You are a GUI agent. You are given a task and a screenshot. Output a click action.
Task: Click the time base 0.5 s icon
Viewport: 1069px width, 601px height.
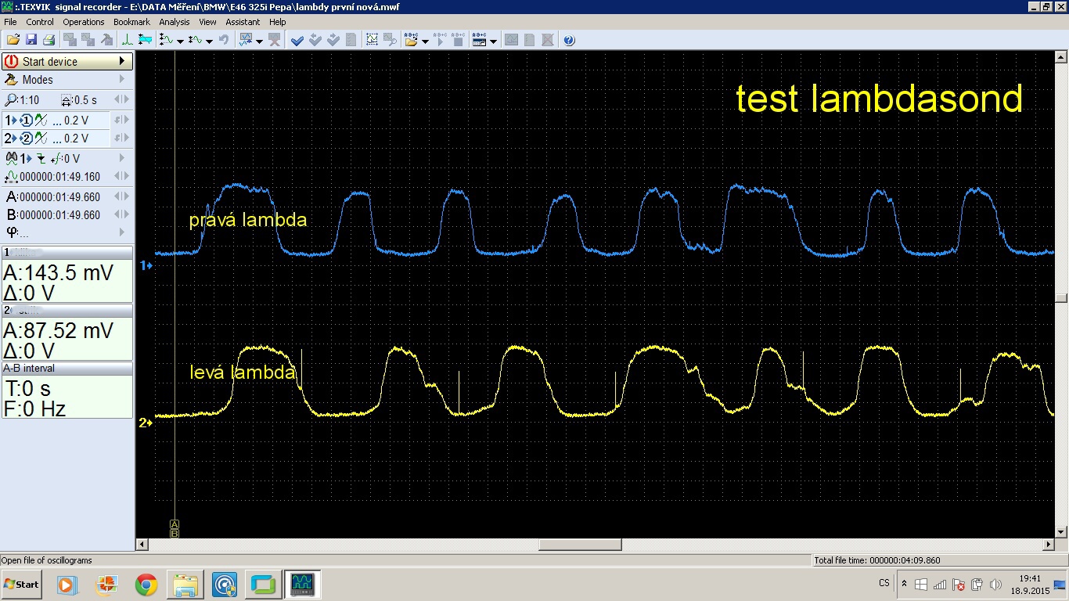click(x=67, y=100)
